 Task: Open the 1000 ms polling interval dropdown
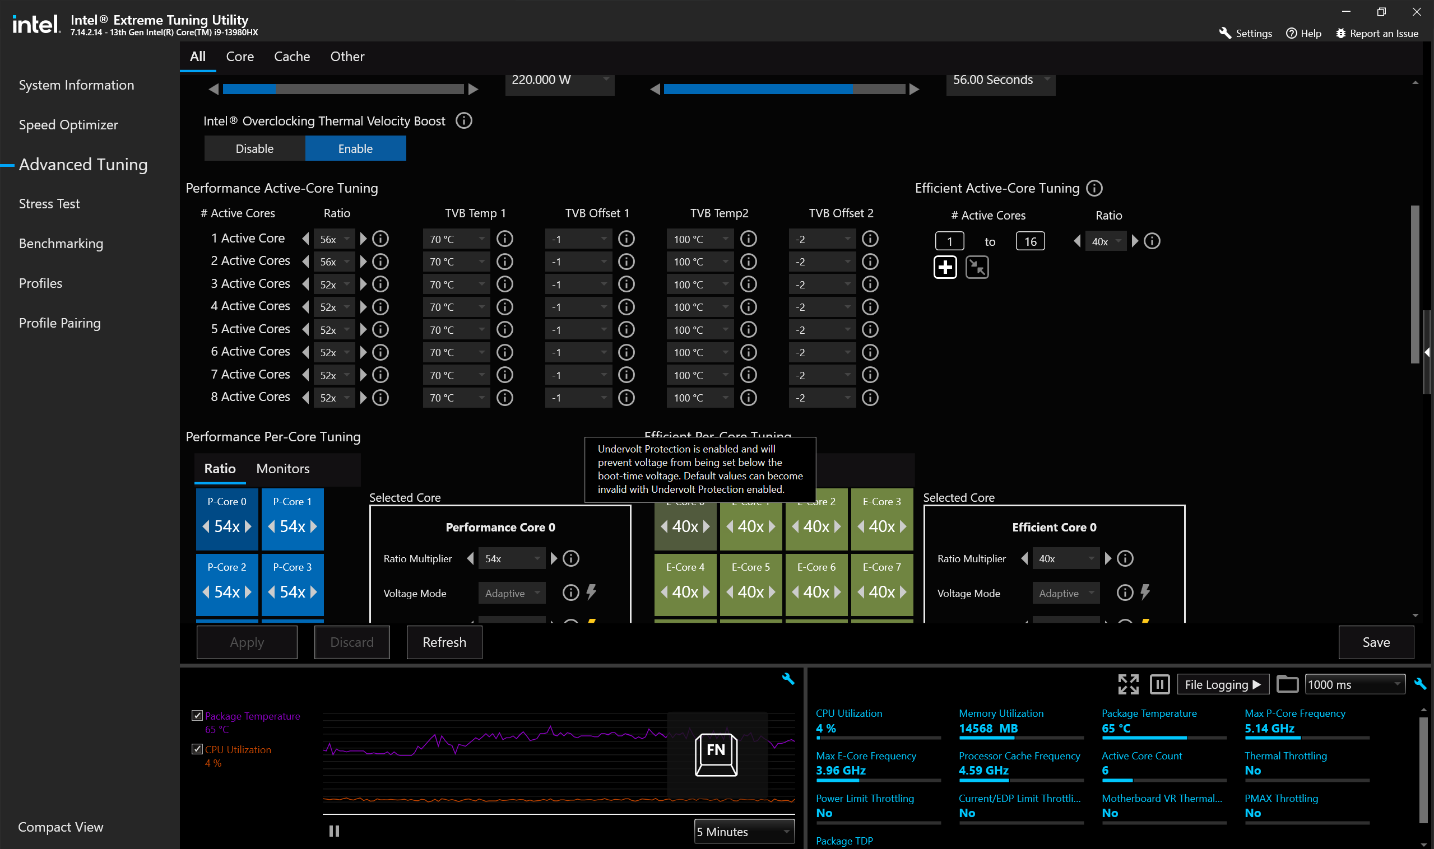[x=1354, y=684]
